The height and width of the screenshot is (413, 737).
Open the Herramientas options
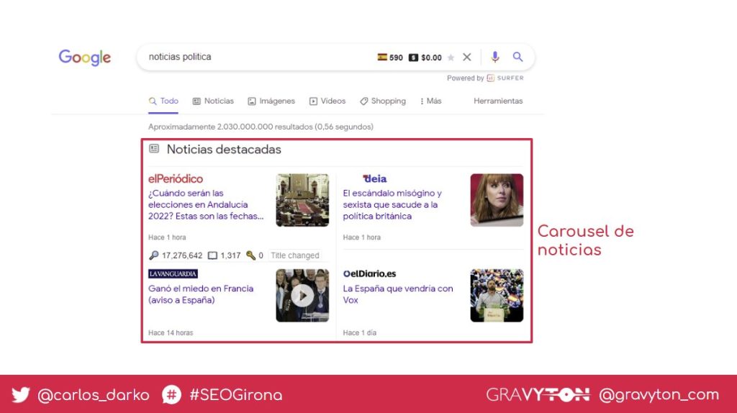(498, 101)
